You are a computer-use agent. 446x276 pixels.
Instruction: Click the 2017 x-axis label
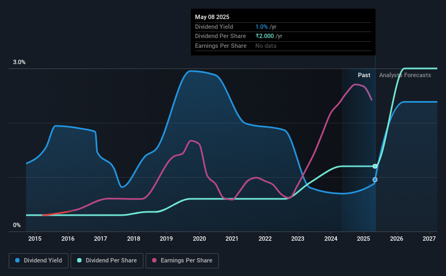(x=100, y=239)
